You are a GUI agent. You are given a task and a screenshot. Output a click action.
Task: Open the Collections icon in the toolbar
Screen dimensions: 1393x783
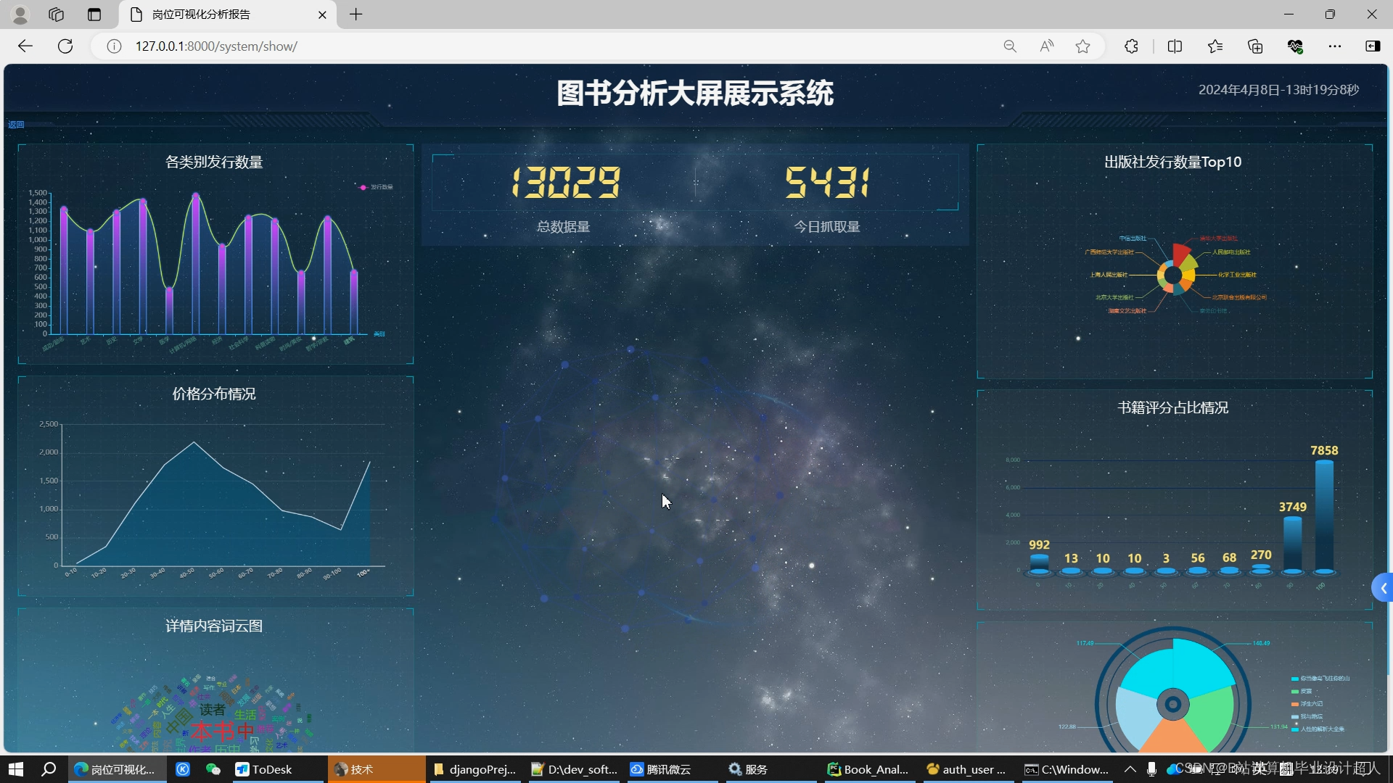pos(1255,46)
